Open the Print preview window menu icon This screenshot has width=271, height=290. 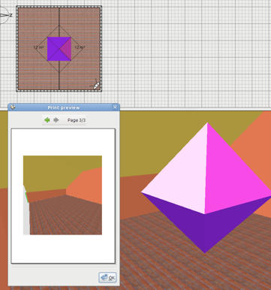12,107
